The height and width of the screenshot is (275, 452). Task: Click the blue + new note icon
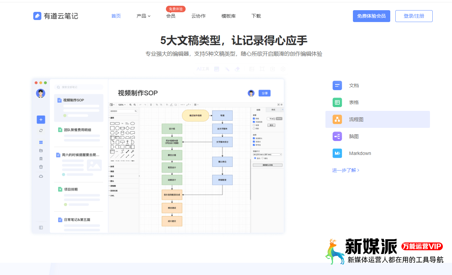click(x=41, y=120)
